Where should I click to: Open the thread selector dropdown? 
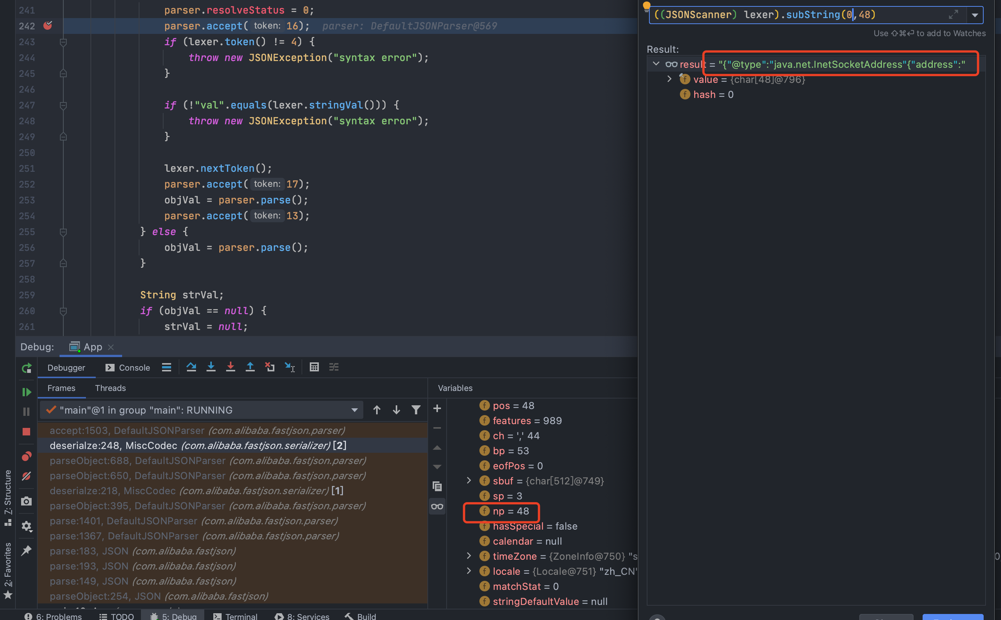[x=201, y=410]
